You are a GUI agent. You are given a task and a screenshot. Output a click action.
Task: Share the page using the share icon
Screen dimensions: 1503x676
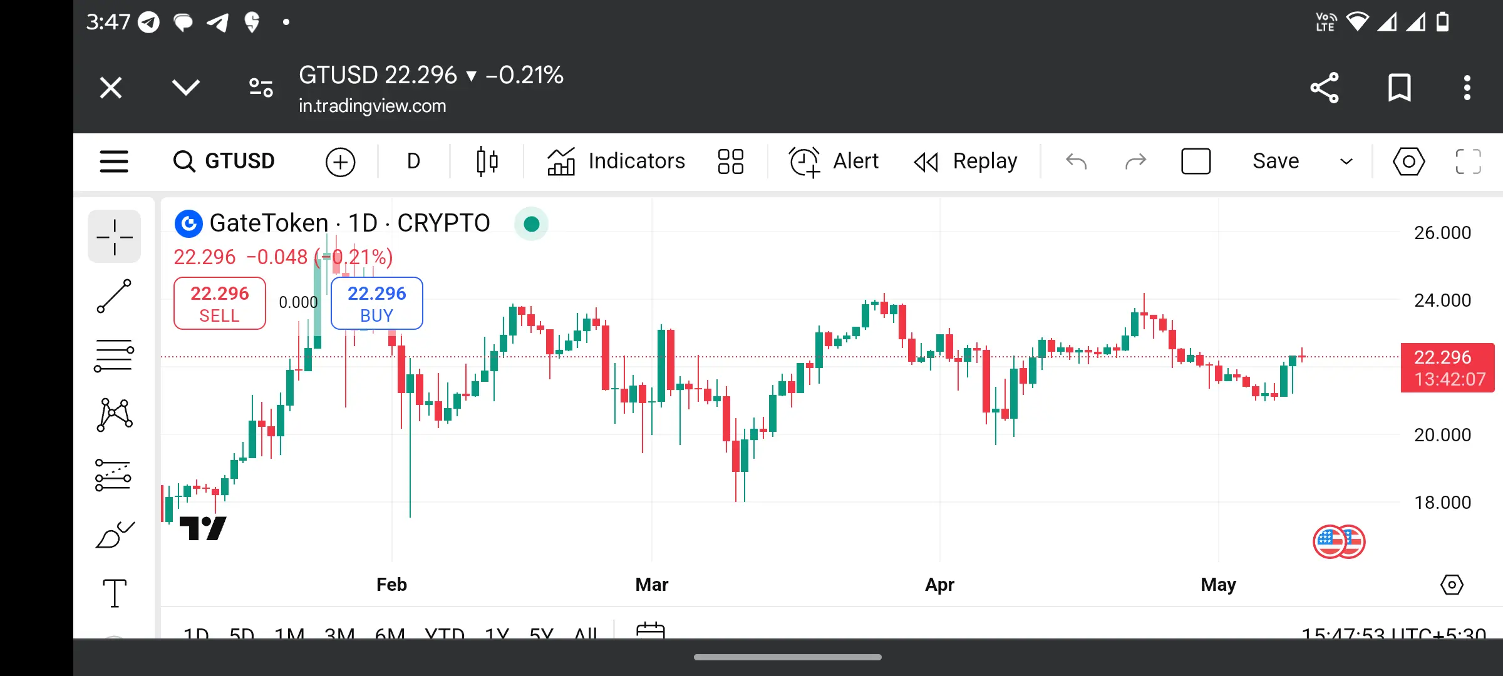[1325, 88]
